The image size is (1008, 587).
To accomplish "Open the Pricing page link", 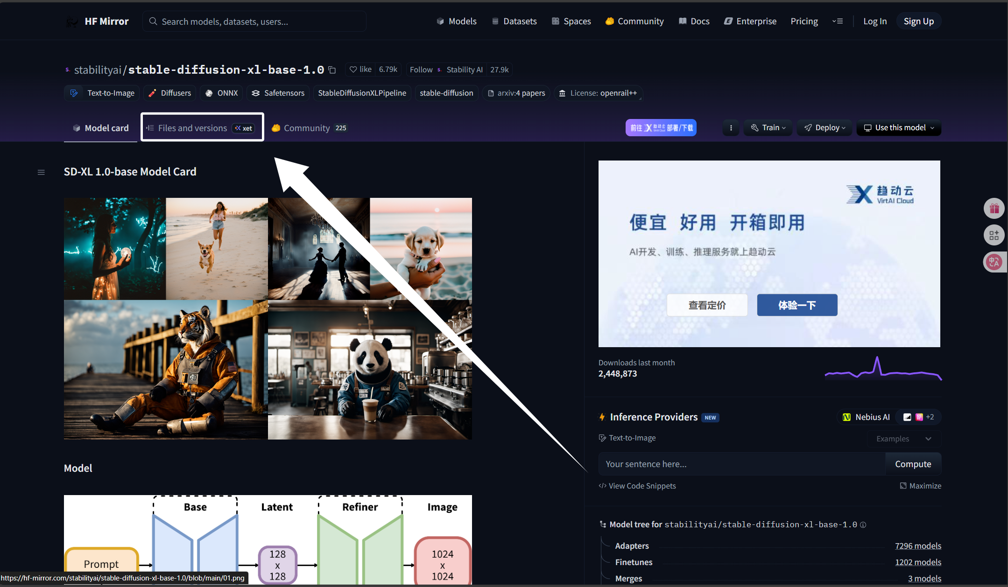I will 804,21.
